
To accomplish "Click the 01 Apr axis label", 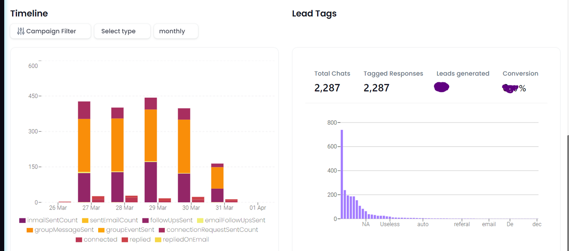I will [258, 208].
